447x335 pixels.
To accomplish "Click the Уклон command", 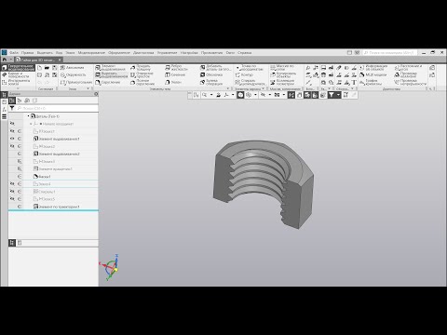I will (173, 83).
